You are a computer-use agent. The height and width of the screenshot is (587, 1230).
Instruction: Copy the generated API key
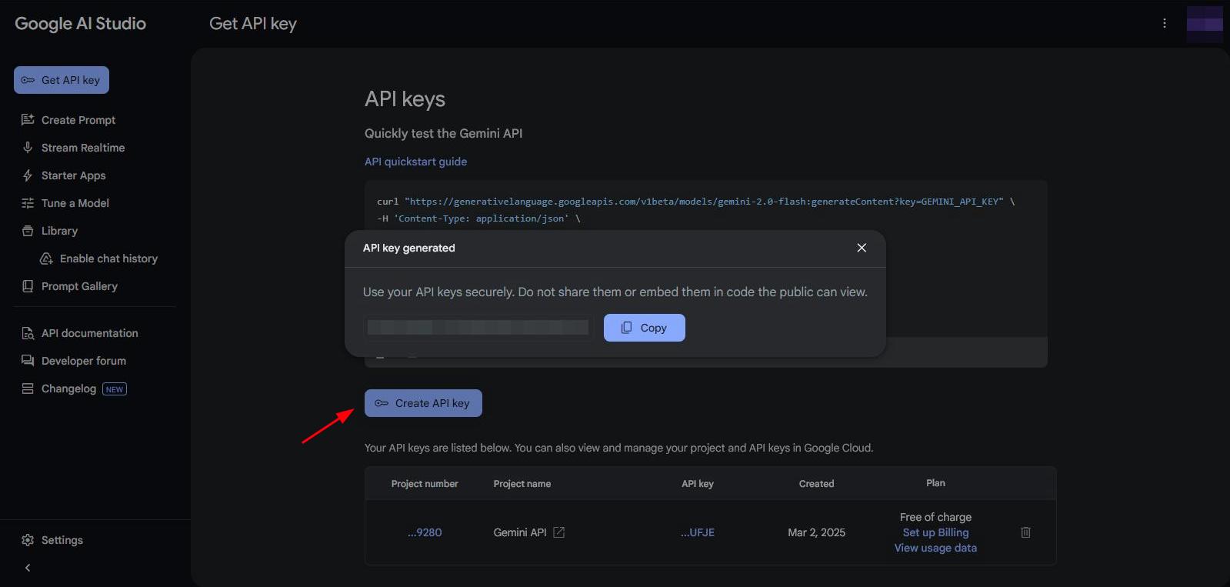pyautogui.click(x=644, y=328)
